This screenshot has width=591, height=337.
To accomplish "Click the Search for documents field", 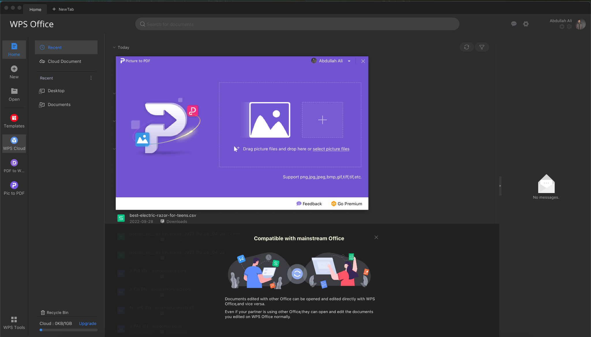I will click(297, 24).
